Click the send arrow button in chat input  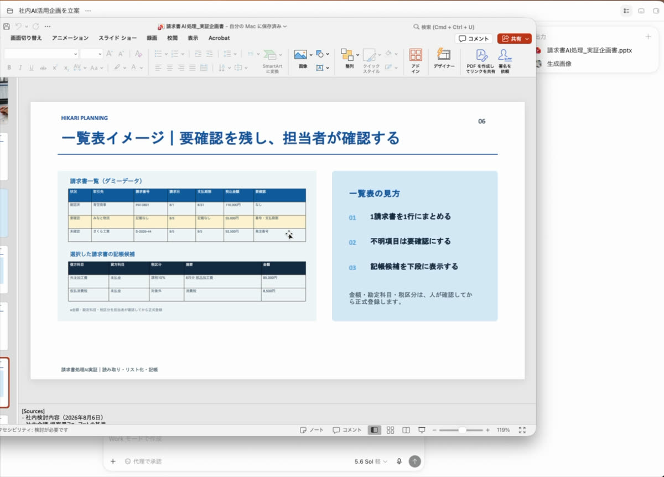[414, 462]
